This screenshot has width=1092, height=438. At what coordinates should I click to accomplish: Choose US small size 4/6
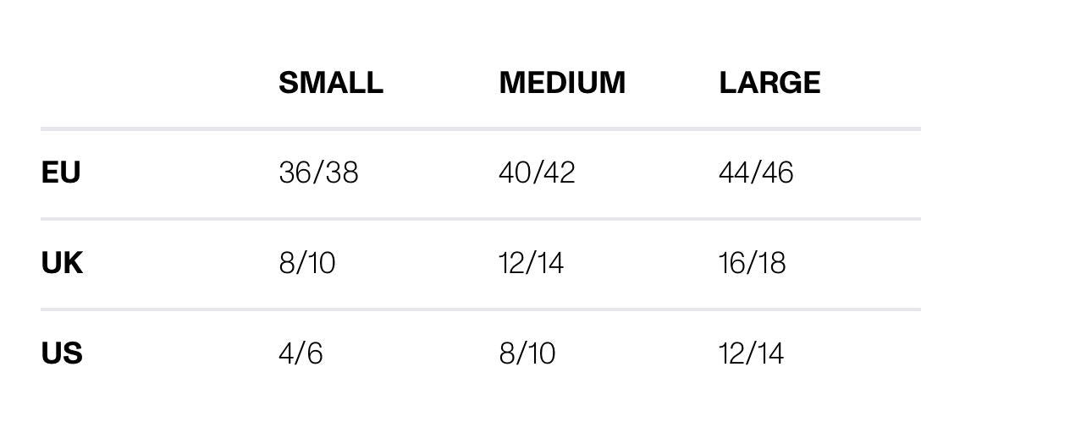click(x=301, y=353)
